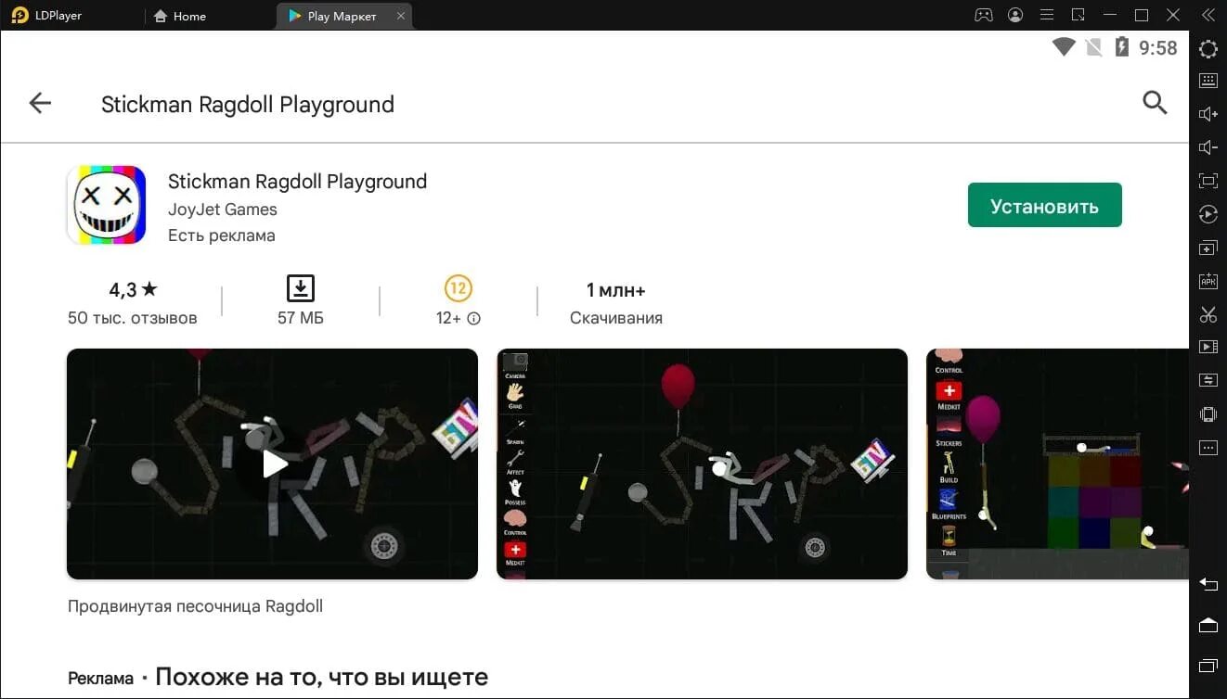
Task: Open the sidebar more options dots
Action: [1208, 448]
